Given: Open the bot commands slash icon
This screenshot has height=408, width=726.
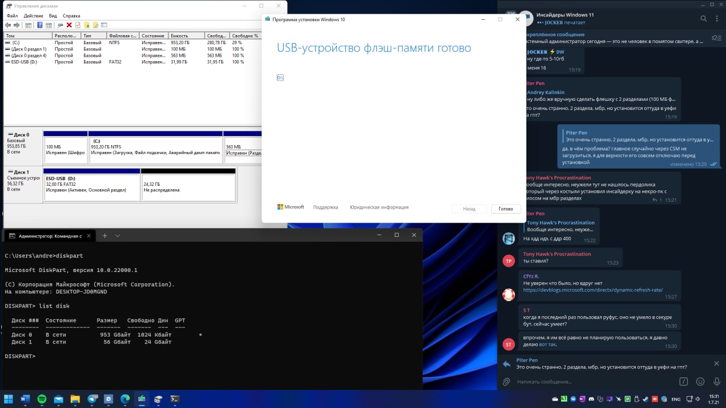Looking at the screenshot, I should (684, 382).
